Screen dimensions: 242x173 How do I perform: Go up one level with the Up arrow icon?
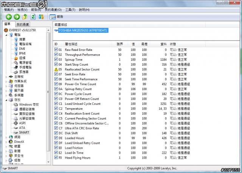click(25, 17)
